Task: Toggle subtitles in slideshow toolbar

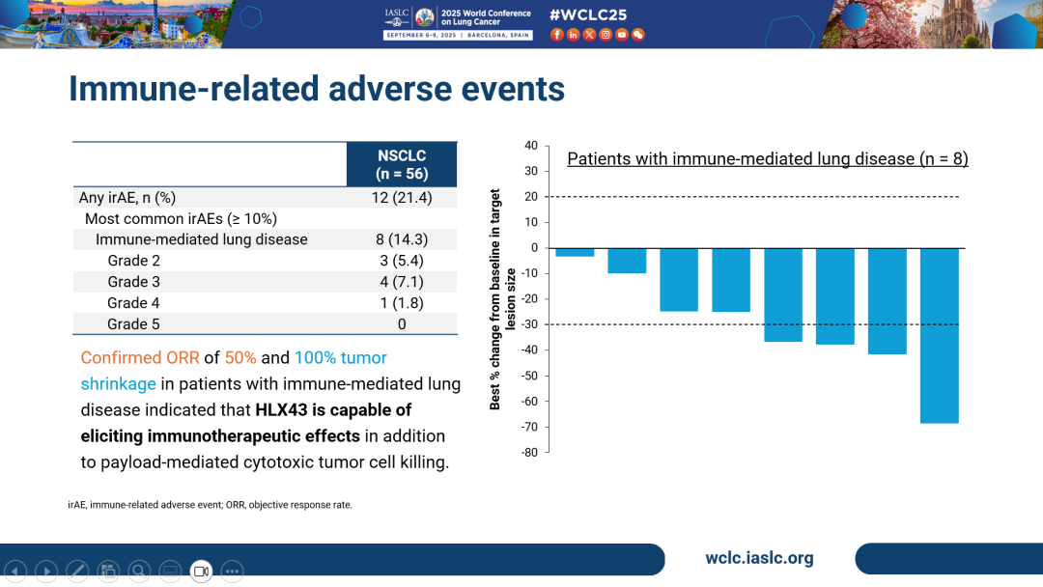Action: tap(170, 571)
